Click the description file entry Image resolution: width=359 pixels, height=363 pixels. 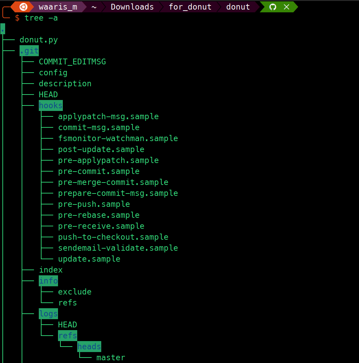[x=65, y=84]
